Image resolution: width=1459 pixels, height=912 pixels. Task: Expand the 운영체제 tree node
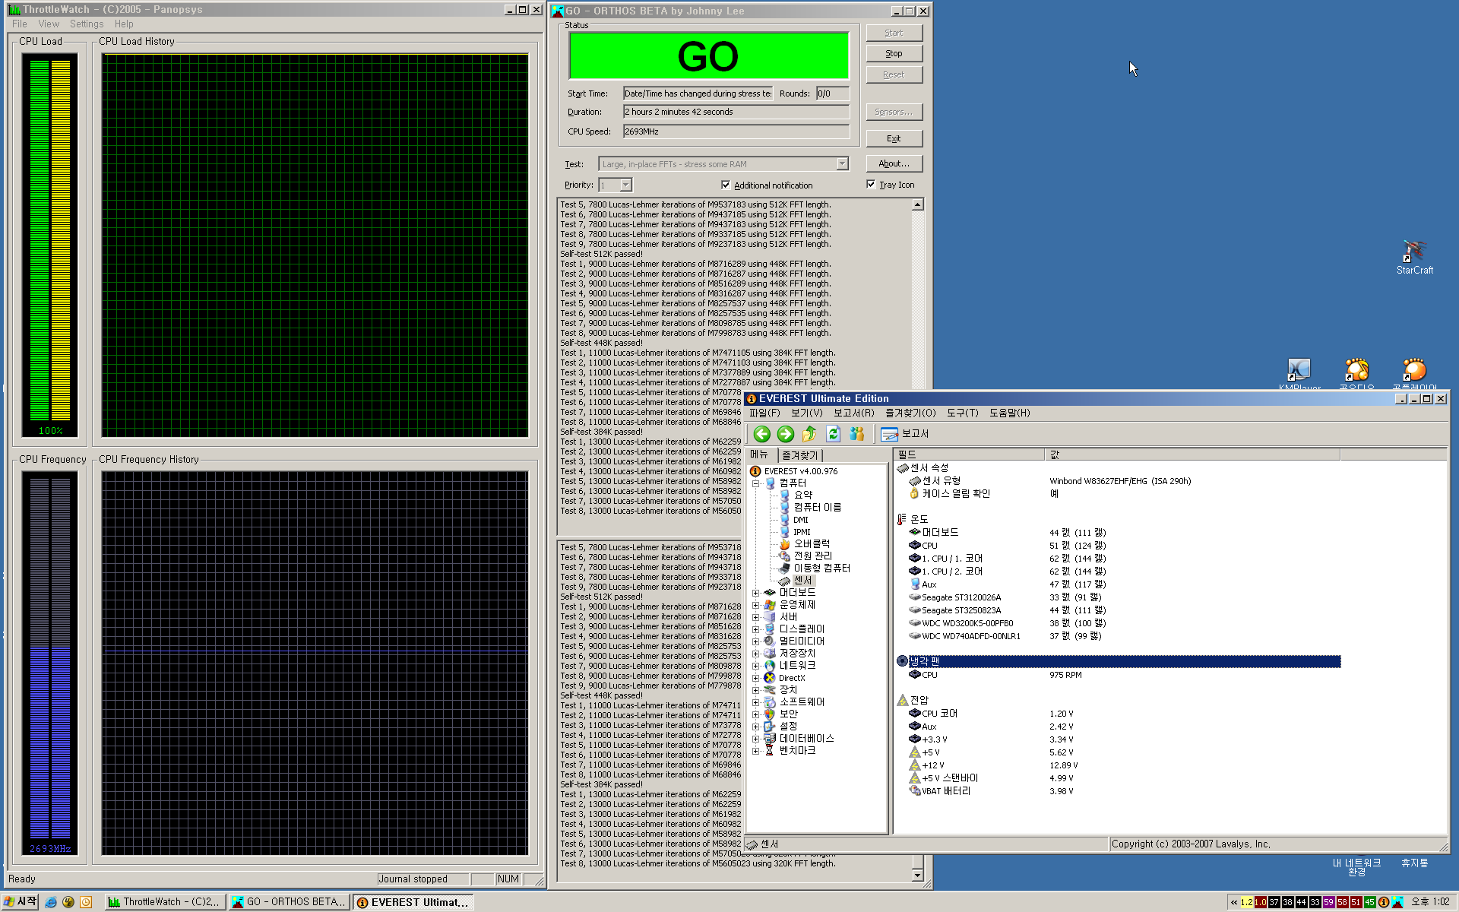click(755, 605)
